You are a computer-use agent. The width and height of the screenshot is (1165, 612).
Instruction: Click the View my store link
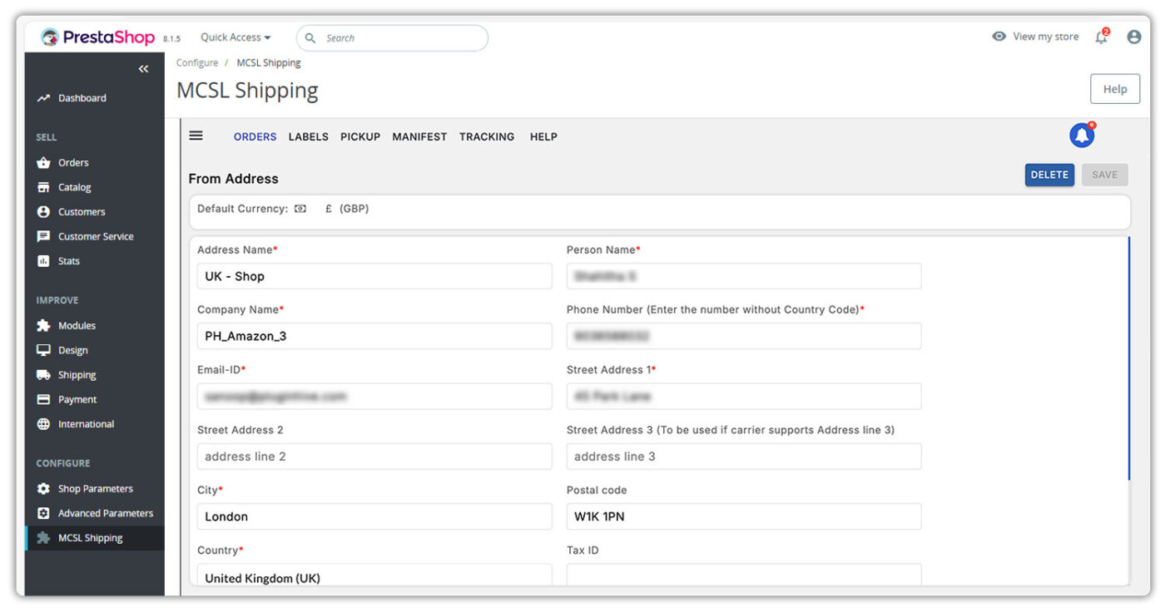click(1046, 37)
